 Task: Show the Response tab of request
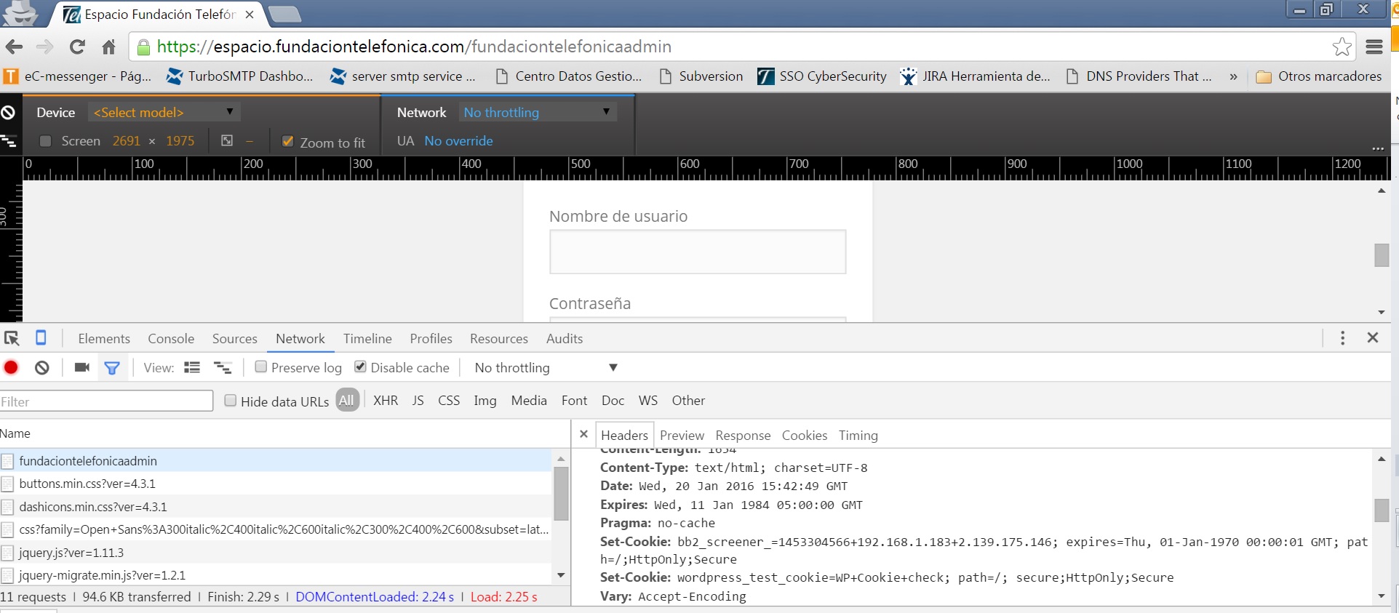pyautogui.click(x=743, y=435)
